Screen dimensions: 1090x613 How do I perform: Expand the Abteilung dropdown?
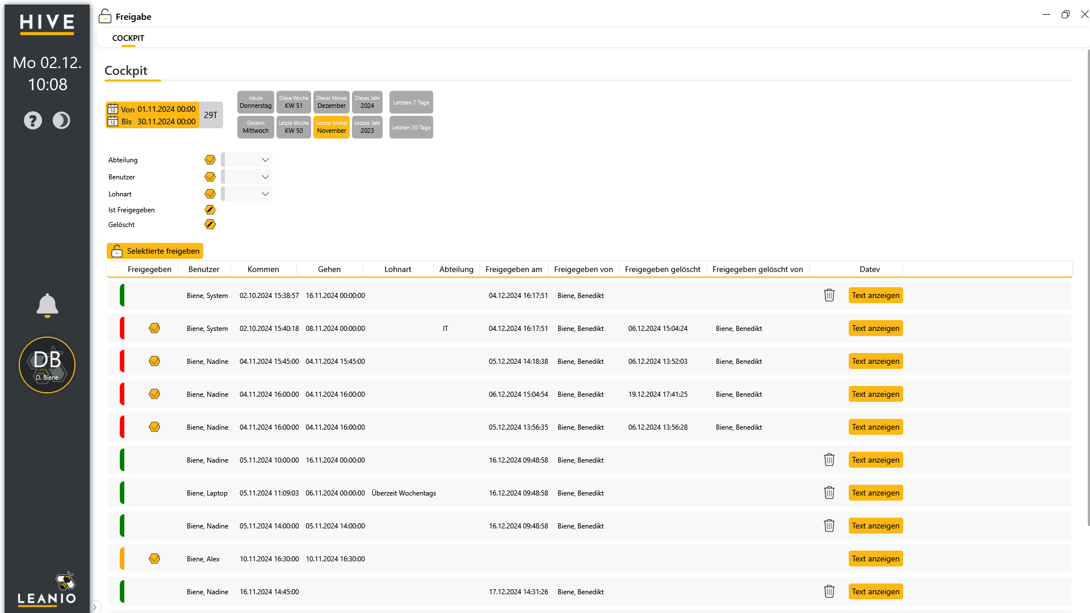(247, 160)
